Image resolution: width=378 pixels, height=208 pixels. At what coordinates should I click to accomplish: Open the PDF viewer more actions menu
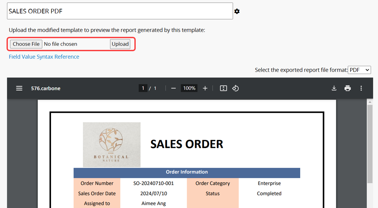coord(361,88)
